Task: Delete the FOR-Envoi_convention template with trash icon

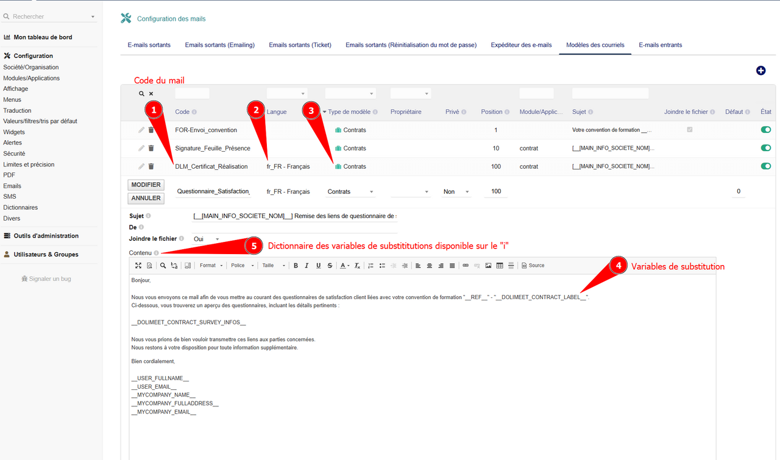Action: point(151,130)
